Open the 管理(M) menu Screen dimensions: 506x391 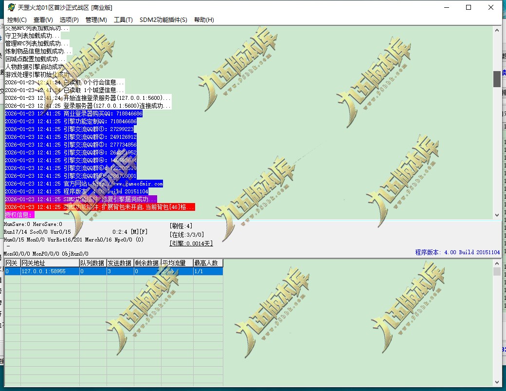click(96, 19)
